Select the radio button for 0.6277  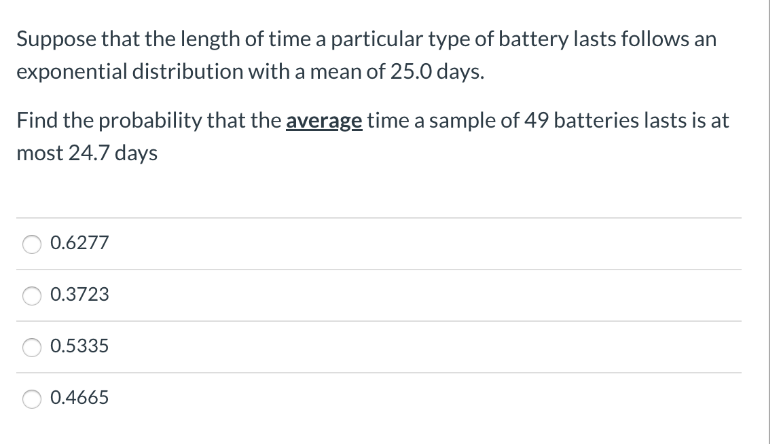tap(31, 244)
